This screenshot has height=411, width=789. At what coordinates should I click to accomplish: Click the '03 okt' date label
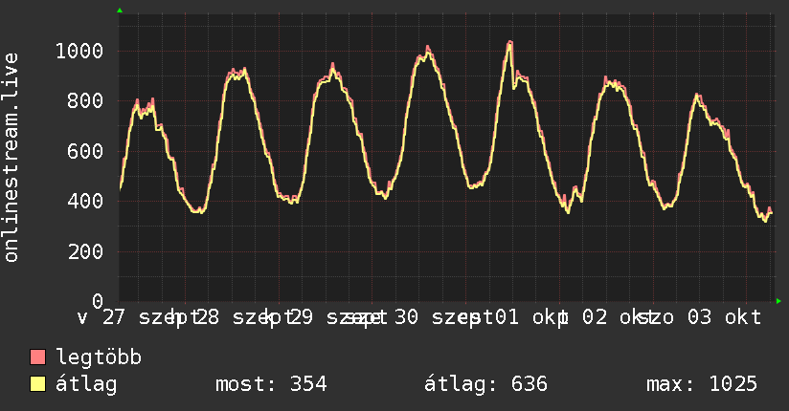[724, 317]
